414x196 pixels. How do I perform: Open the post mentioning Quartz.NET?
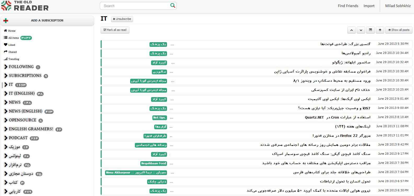(x=338, y=117)
